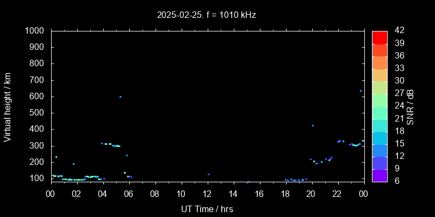This screenshot has height=217, width=435.
Task: Select the lone echo point near 12 hrs
Action: point(208,174)
